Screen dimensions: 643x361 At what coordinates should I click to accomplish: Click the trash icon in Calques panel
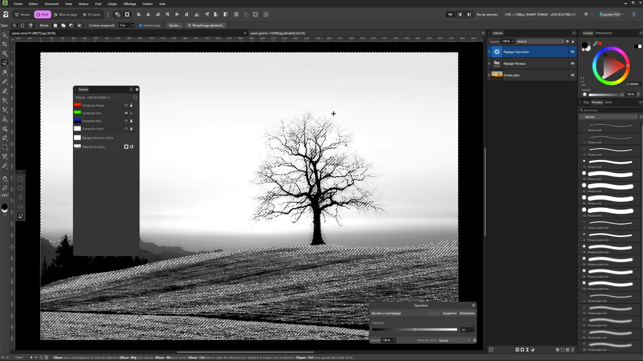573,350
